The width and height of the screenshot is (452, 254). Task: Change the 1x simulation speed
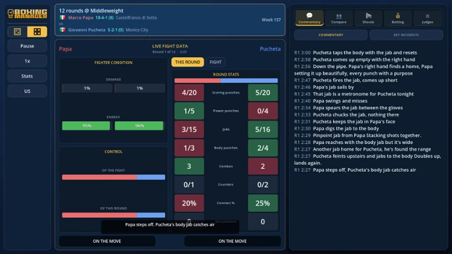[27, 61]
